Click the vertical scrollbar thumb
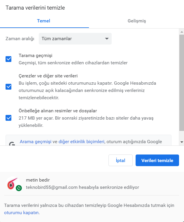The width and height of the screenshot is (184, 222). tap(182, 83)
